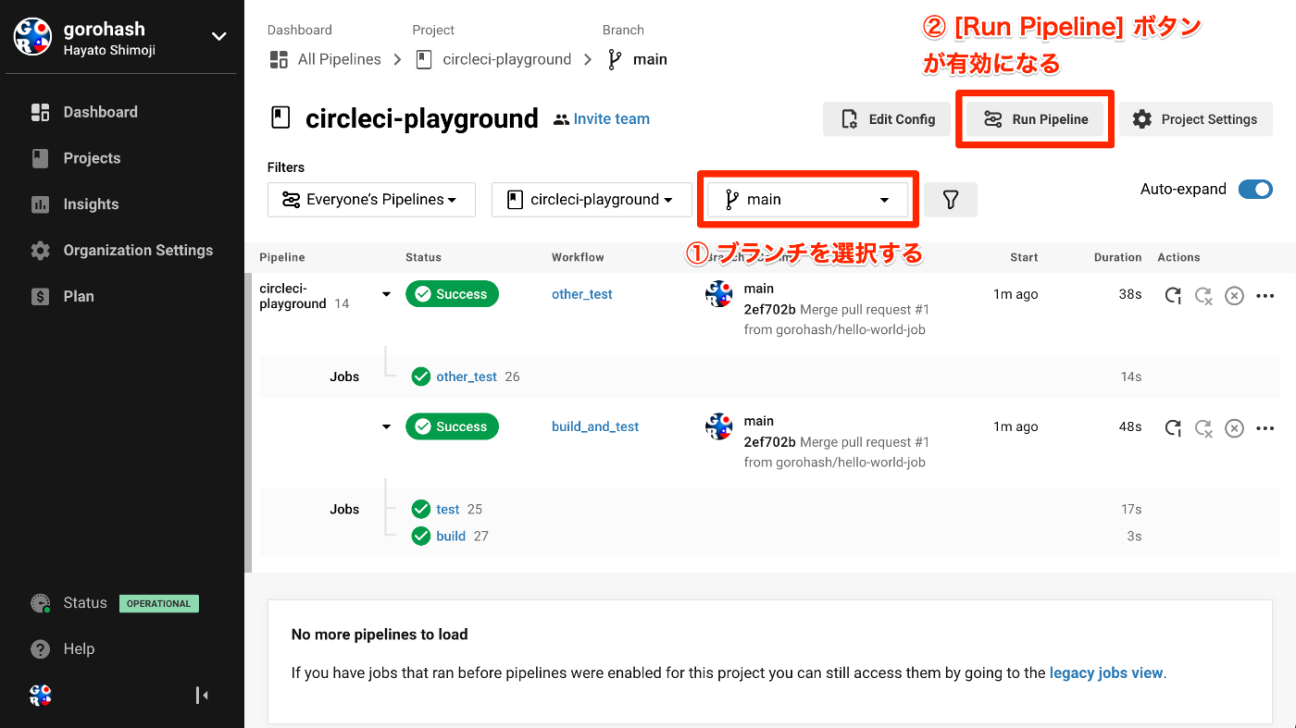
Task: Open more actions menu for build_and_test workflow
Action: 1265,428
